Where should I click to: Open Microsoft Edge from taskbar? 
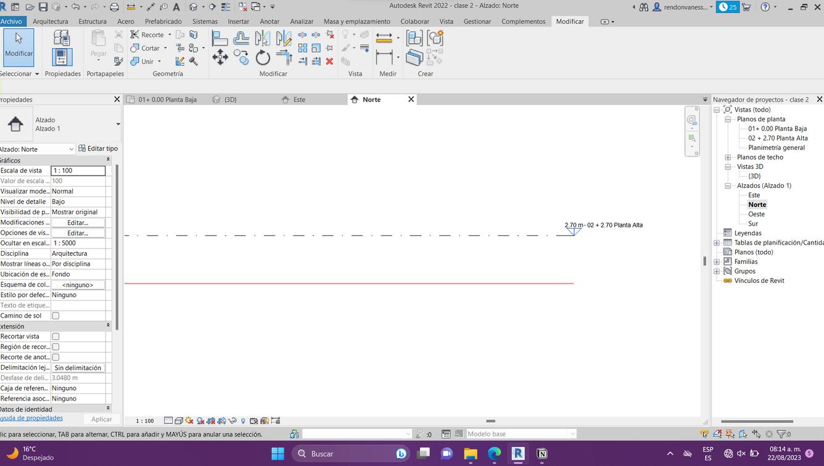495,454
